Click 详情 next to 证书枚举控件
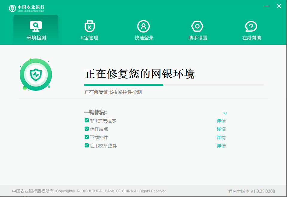Viewport: 287px width, 197px height. tap(221, 146)
